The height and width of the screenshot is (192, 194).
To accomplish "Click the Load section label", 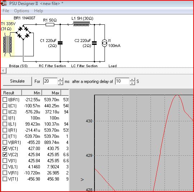I will pos(112,66).
